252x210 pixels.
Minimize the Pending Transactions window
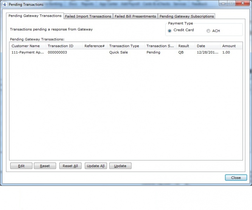[223, 3]
